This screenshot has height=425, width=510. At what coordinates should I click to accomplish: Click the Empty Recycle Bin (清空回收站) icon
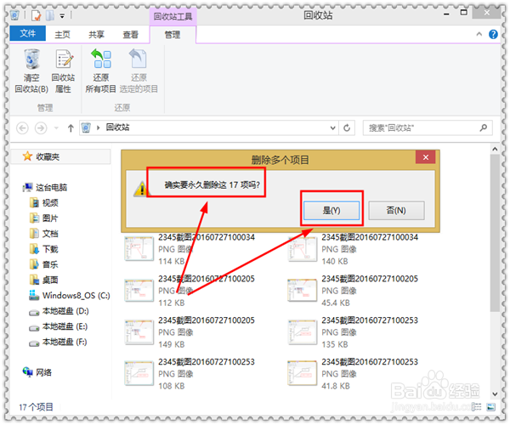(x=32, y=59)
